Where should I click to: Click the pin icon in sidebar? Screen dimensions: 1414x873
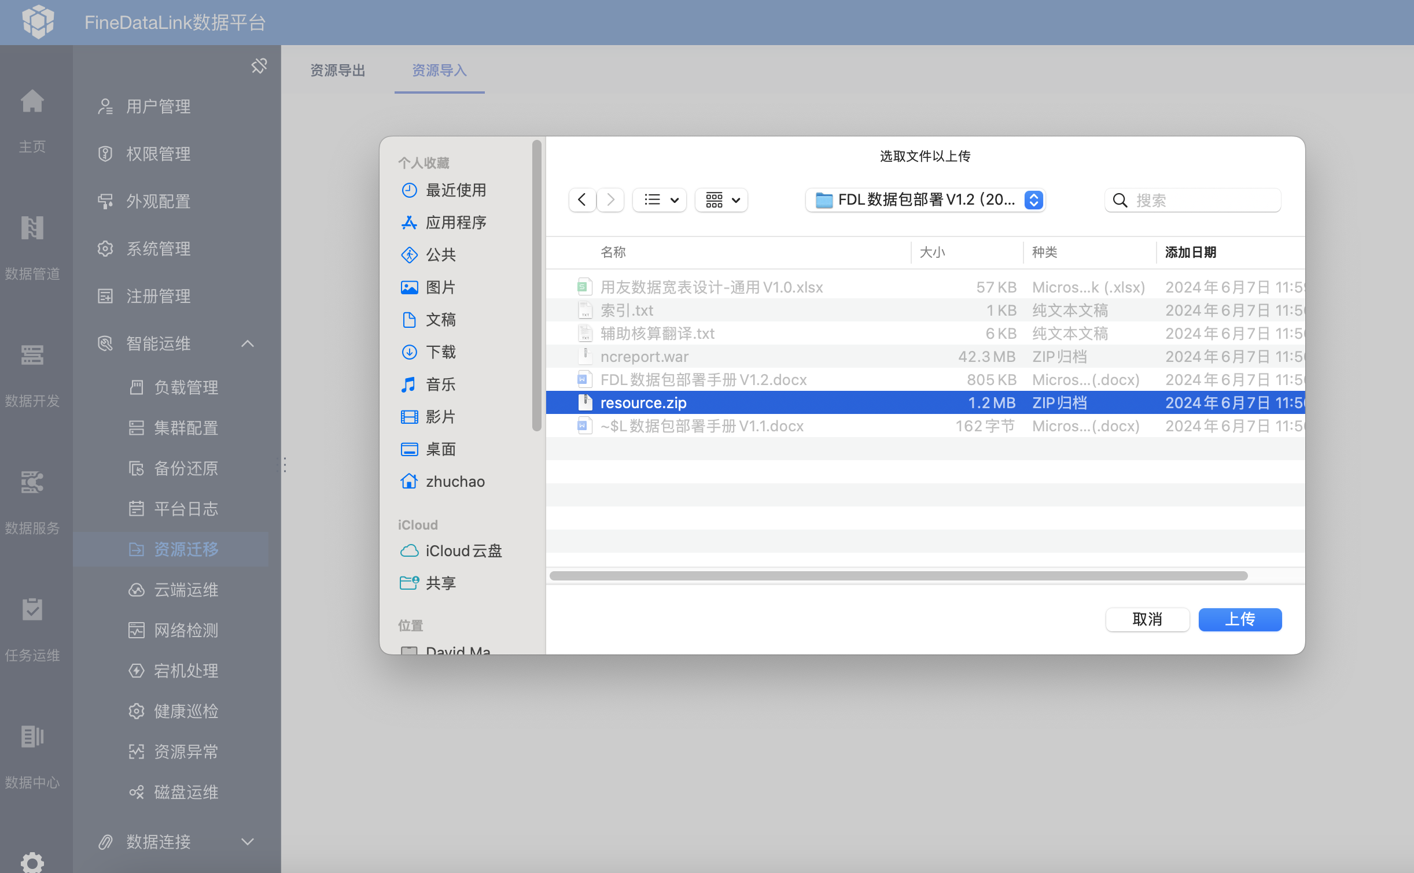point(259,66)
